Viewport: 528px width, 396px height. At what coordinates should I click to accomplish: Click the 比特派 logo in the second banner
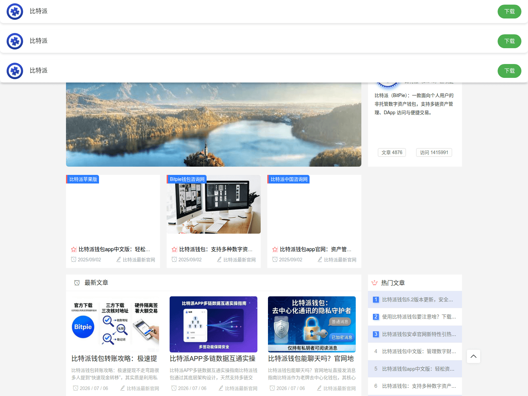pyautogui.click(x=15, y=41)
